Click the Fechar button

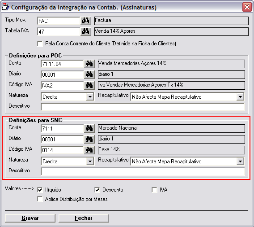[84, 218]
